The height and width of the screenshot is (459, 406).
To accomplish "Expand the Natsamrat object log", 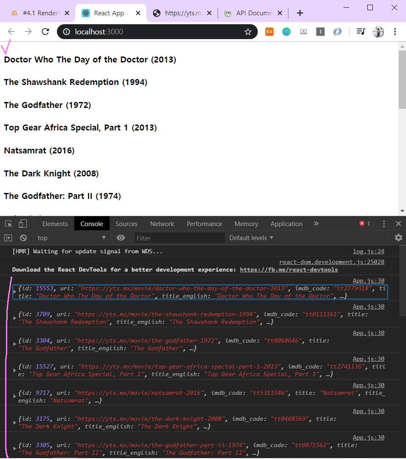I will coord(14,397).
